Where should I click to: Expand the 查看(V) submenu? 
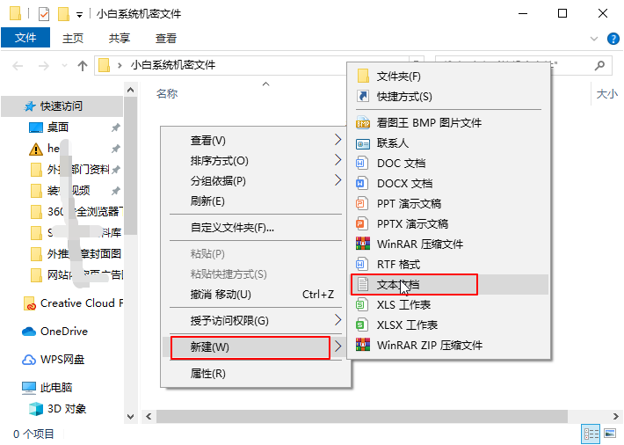pos(256,140)
